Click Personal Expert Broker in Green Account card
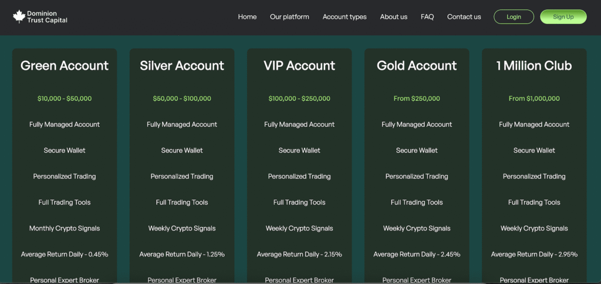Image resolution: width=601 pixels, height=284 pixels. click(x=65, y=280)
